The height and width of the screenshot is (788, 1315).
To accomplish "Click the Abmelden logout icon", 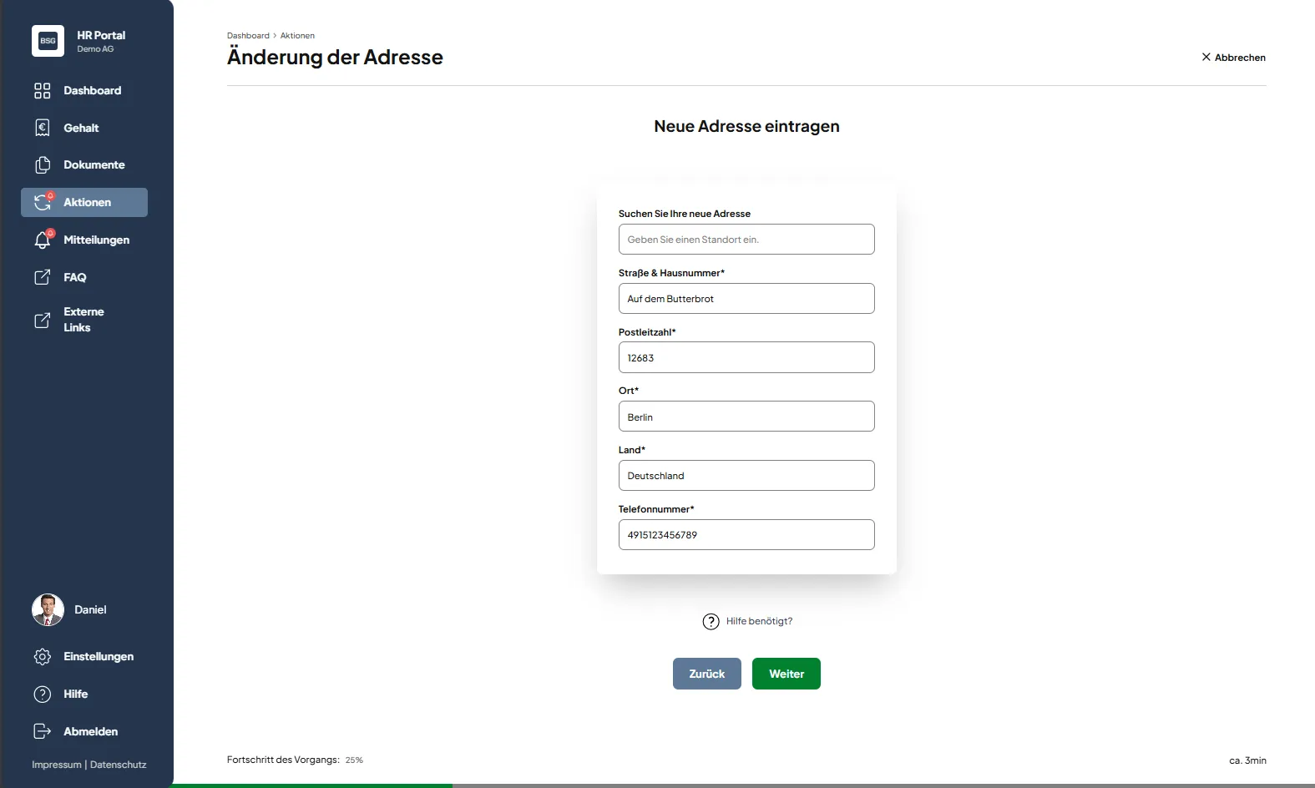I will point(43,731).
